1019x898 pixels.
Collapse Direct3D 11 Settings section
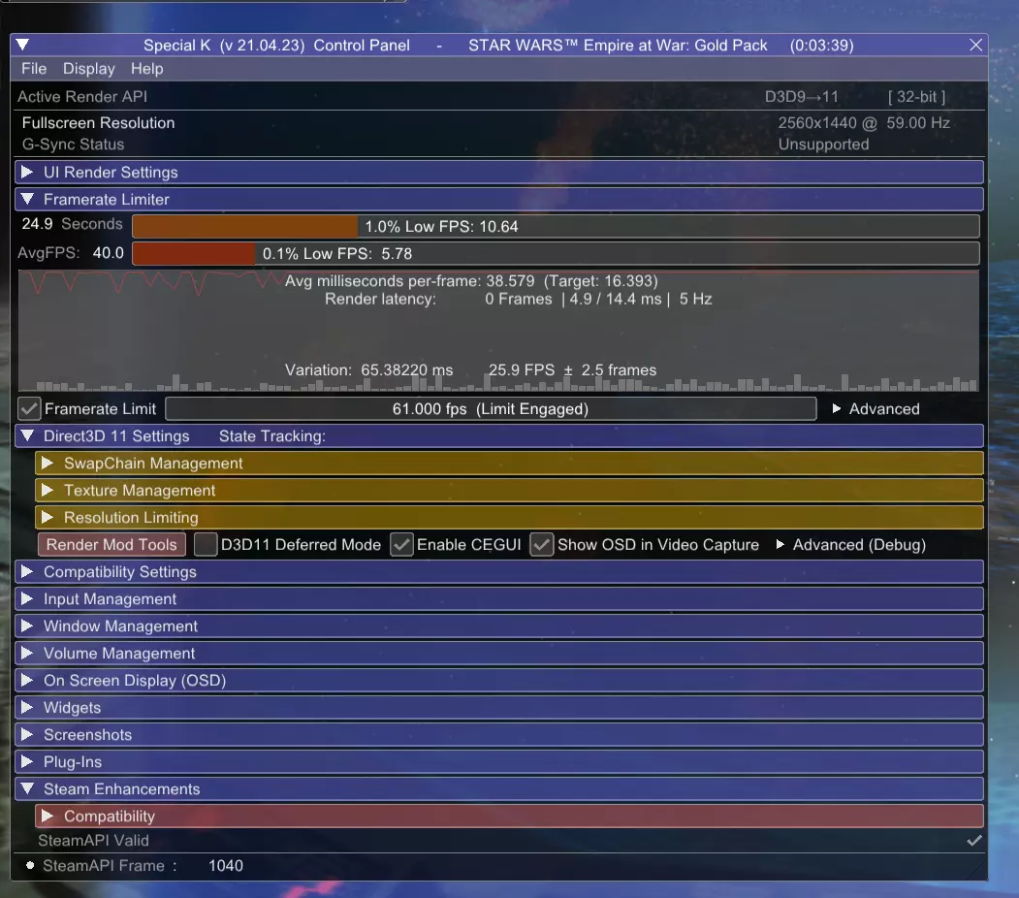(x=499, y=436)
